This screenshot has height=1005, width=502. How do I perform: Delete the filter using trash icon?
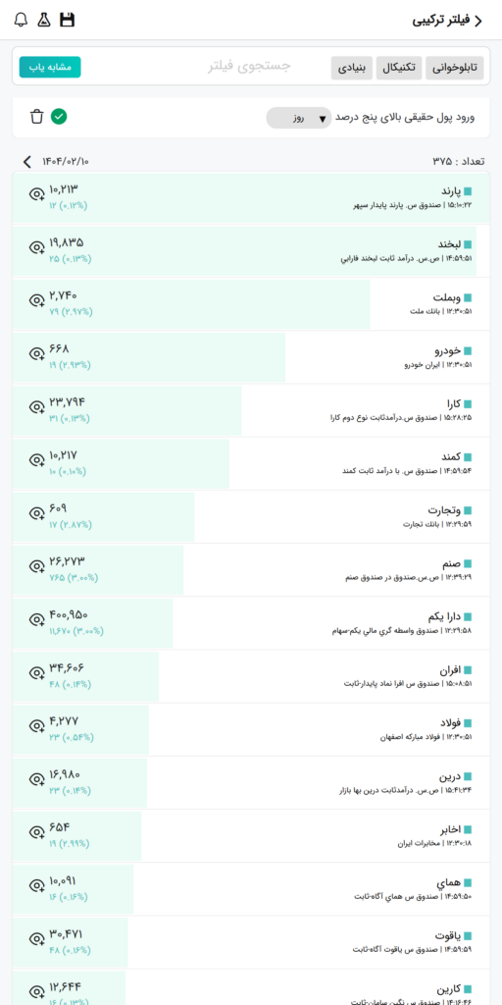[x=37, y=117]
